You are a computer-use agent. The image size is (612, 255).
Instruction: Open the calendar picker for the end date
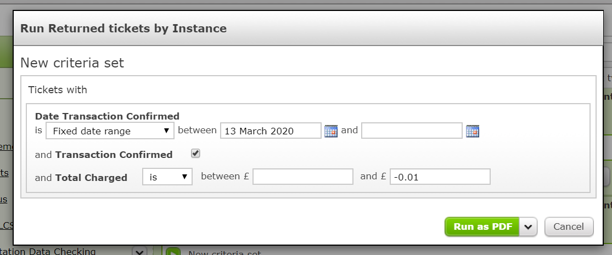tap(473, 131)
